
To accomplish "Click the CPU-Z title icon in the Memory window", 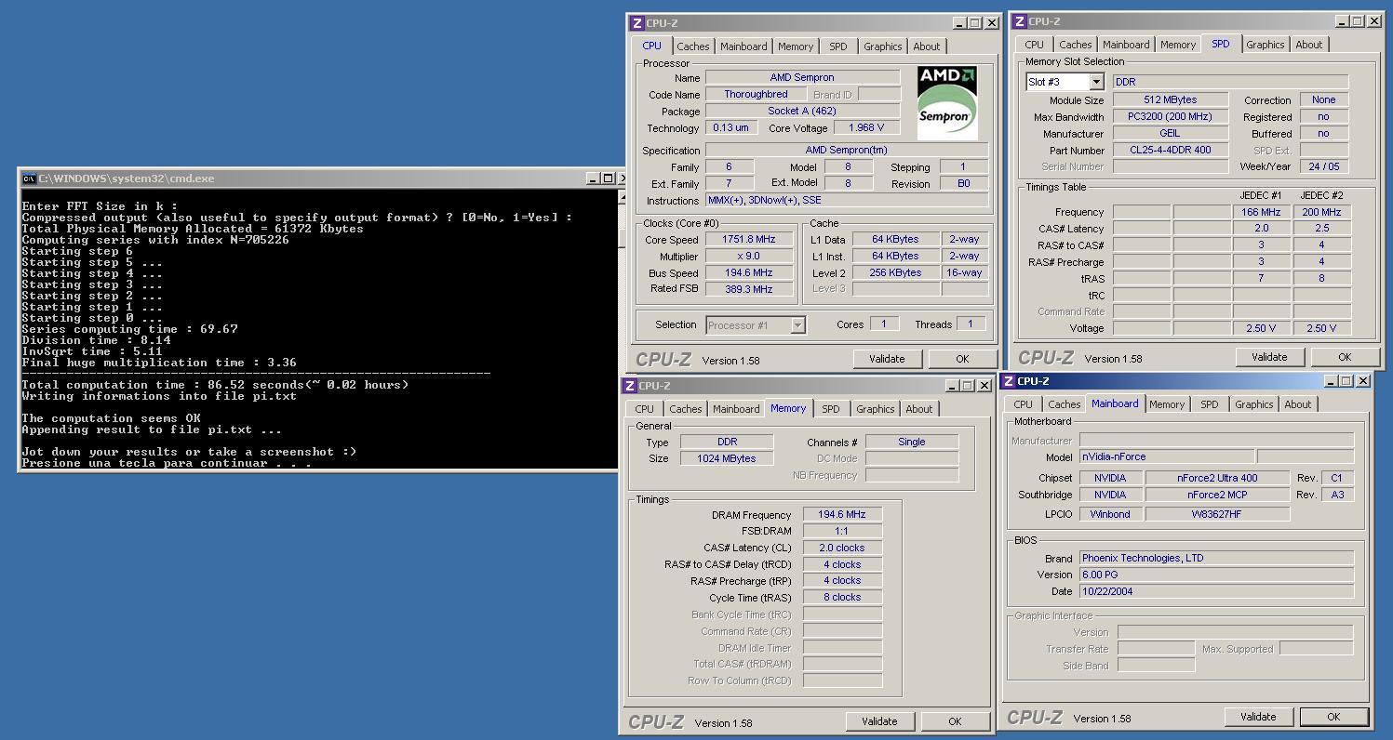I will tap(630, 386).
